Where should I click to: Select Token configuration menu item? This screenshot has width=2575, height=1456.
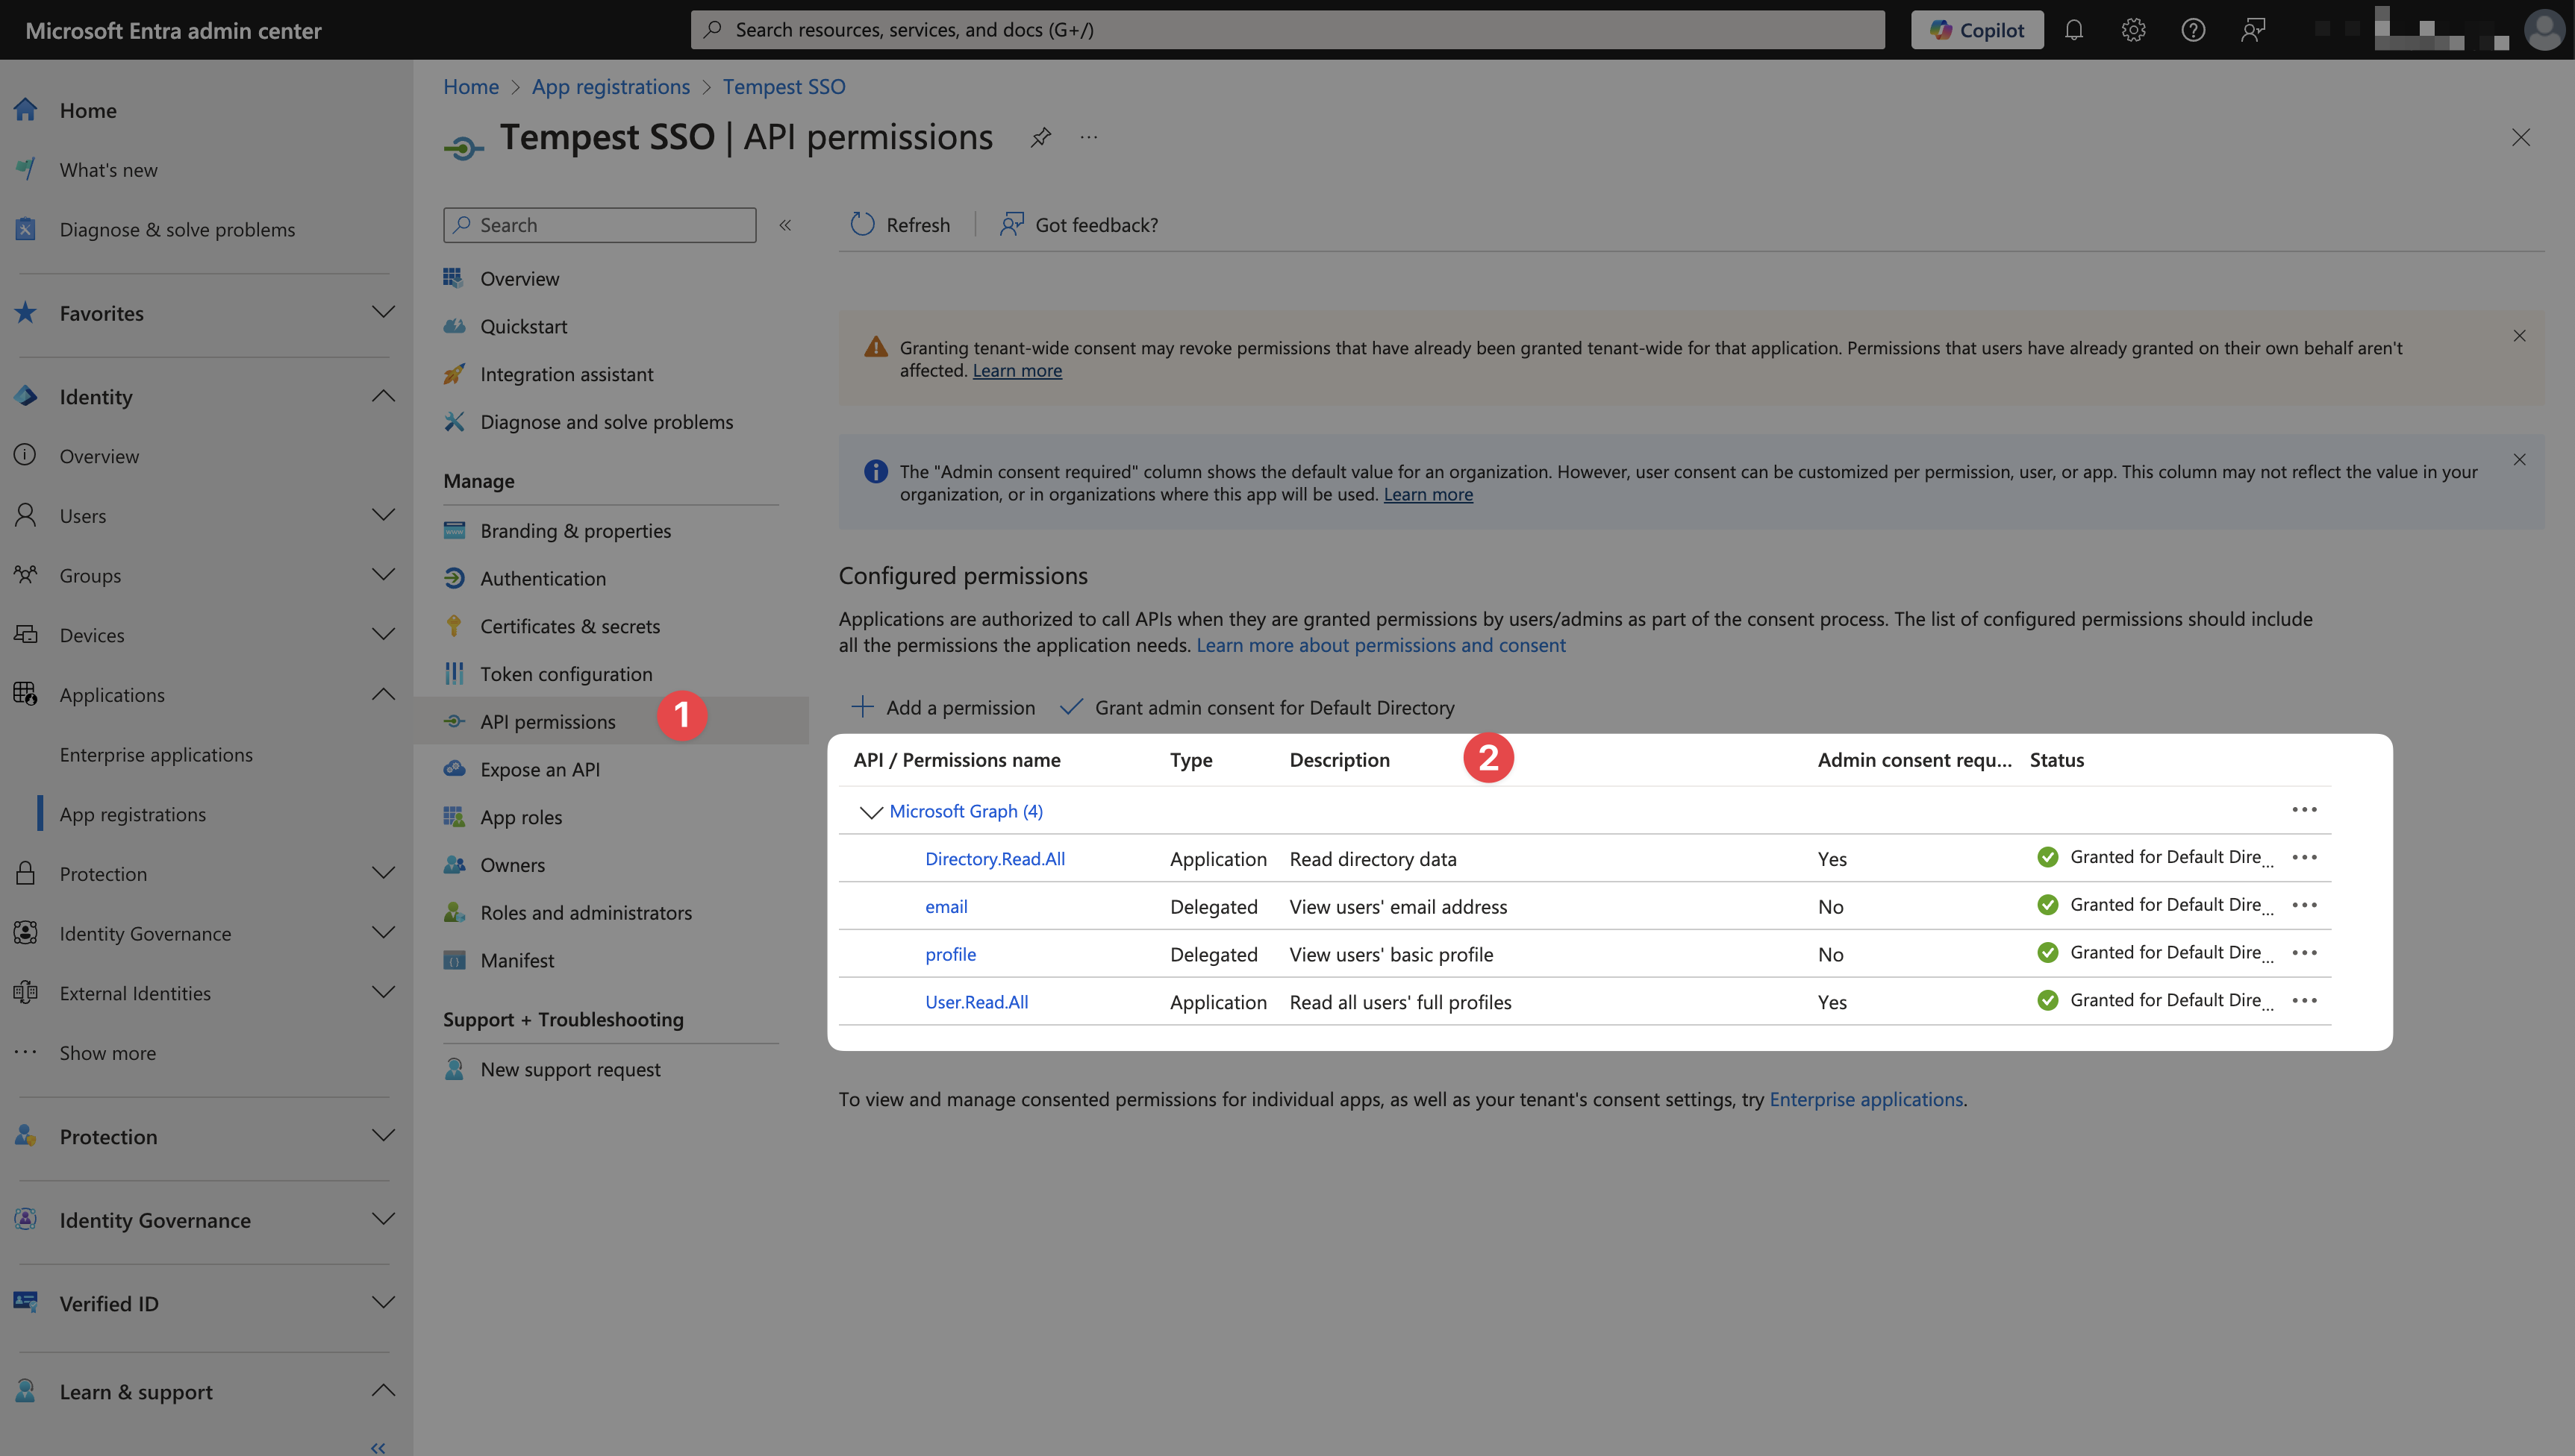pos(565,674)
